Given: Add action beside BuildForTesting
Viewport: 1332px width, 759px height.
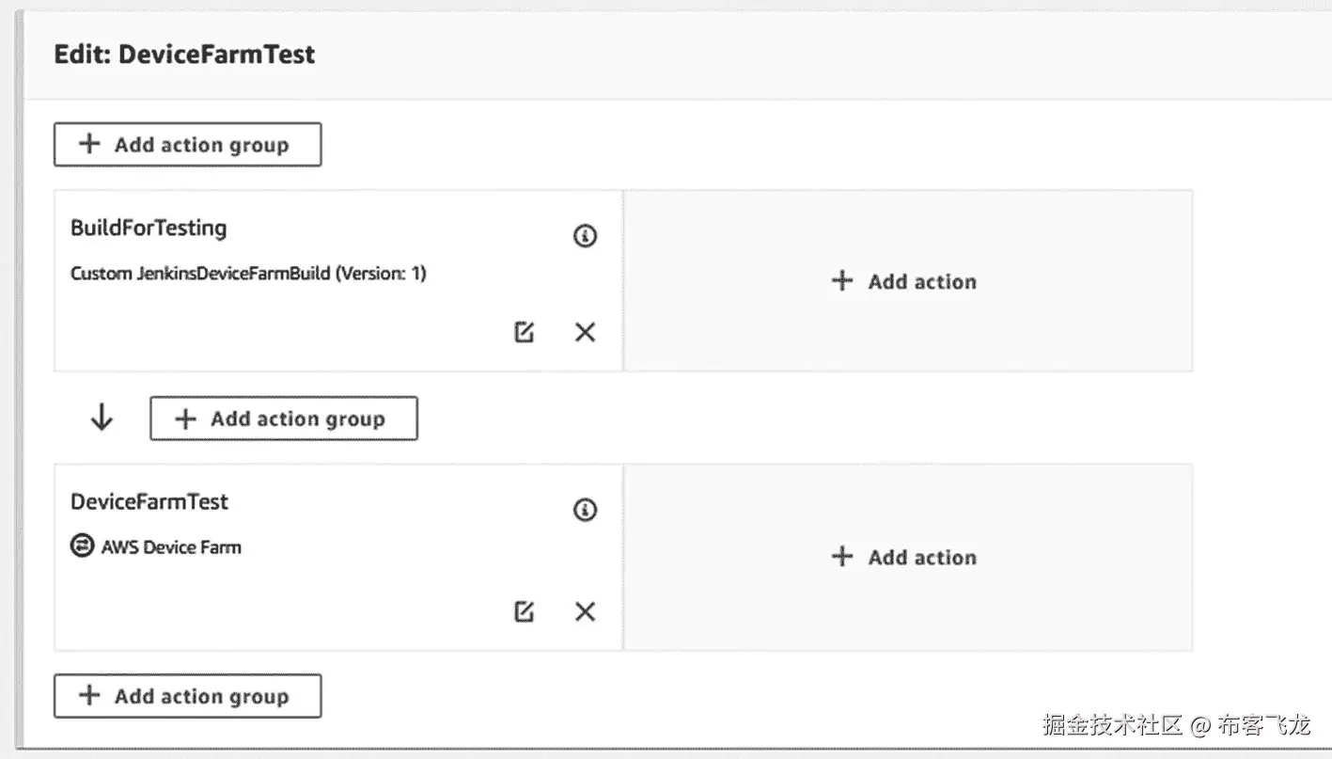Looking at the screenshot, I should 905,281.
